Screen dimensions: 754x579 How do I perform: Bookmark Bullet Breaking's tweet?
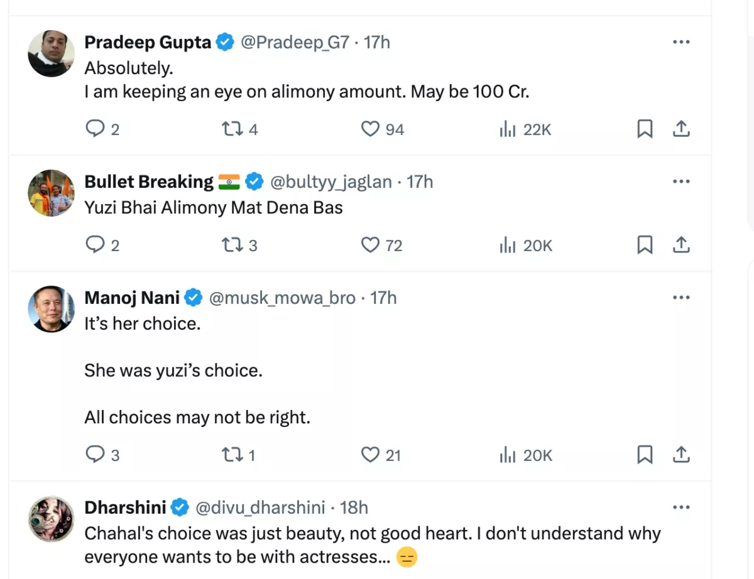(645, 245)
